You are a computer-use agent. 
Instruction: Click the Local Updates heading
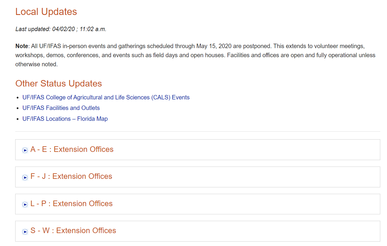[x=46, y=12]
